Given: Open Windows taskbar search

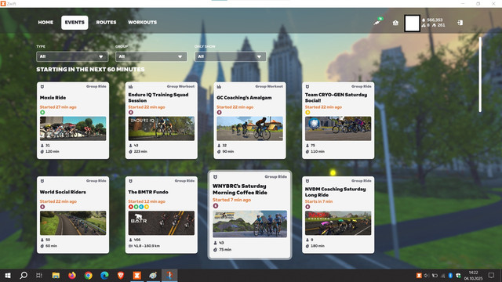Looking at the screenshot, I should point(24,275).
